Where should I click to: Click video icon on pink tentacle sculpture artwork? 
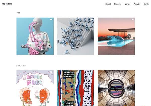51,19
